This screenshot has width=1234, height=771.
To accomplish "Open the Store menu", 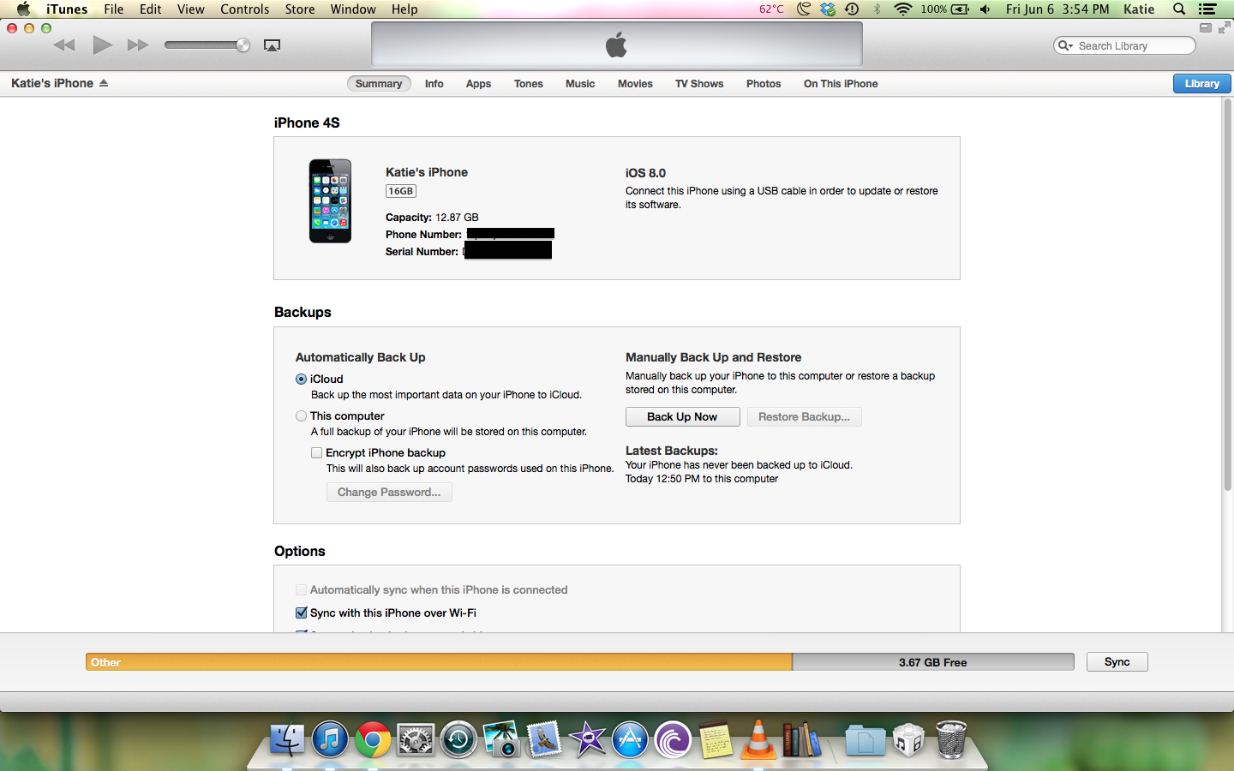I will pyautogui.click(x=300, y=9).
